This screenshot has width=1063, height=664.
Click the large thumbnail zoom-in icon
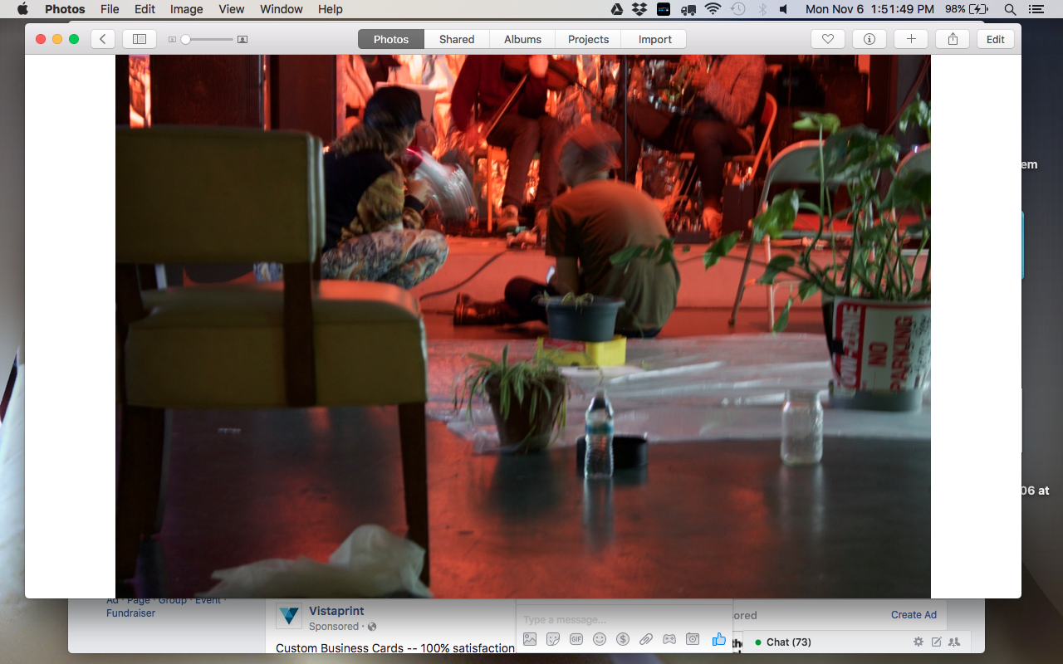pyautogui.click(x=242, y=39)
